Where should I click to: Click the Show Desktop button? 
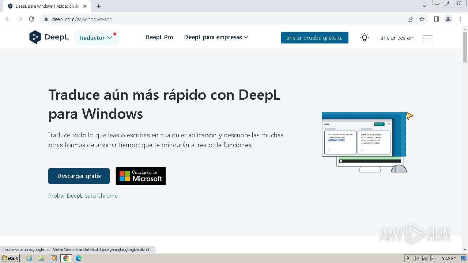[464, 258]
